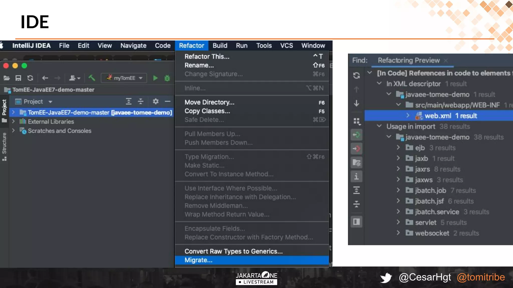This screenshot has width=513, height=288.
Task: Toggle the info 'i' icon in Find sidebar
Action: point(356,177)
